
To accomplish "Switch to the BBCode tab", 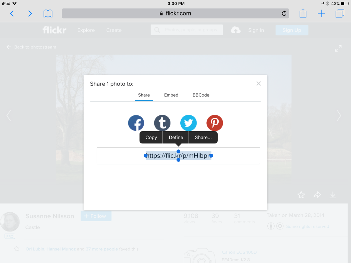I will click(x=201, y=95).
